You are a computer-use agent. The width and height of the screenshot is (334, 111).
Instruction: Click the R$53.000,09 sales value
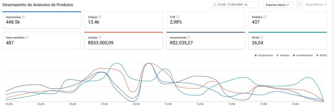coord(101,43)
